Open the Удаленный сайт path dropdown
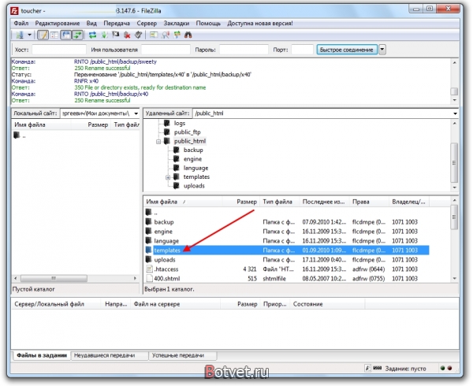 [455, 113]
